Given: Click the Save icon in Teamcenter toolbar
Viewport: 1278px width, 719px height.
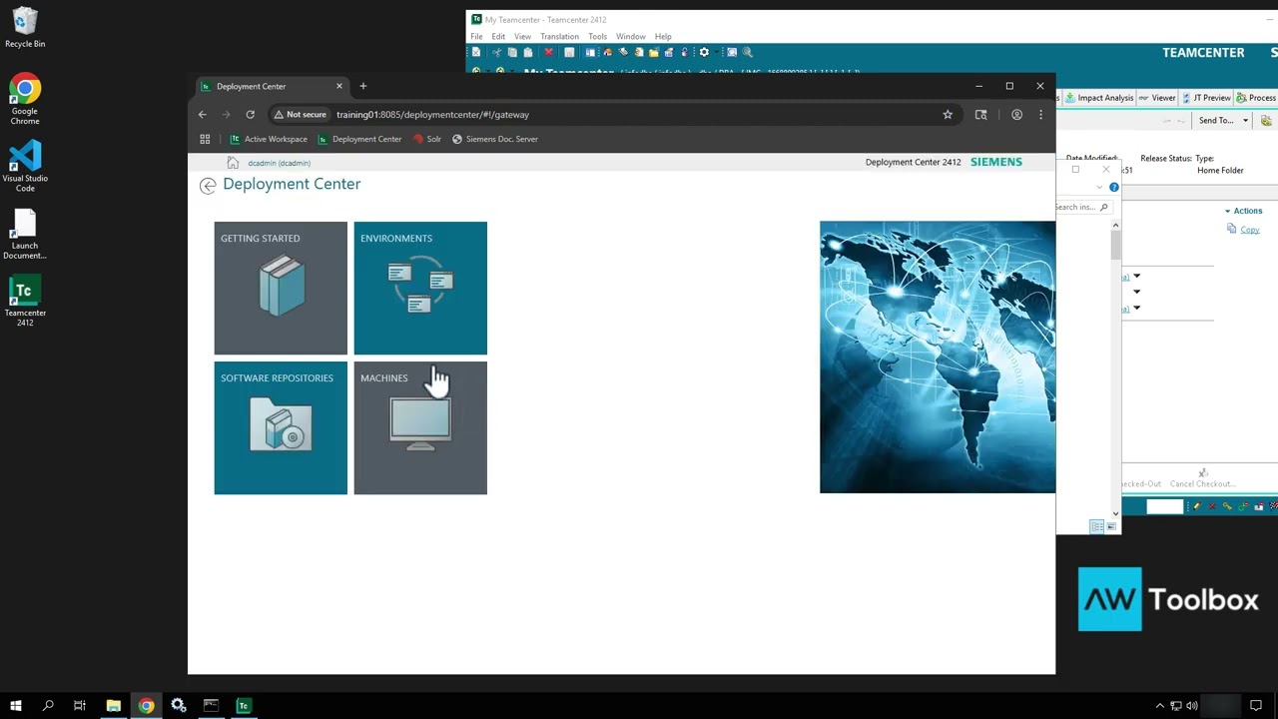Looking at the screenshot, I should (x=569, y=52).
